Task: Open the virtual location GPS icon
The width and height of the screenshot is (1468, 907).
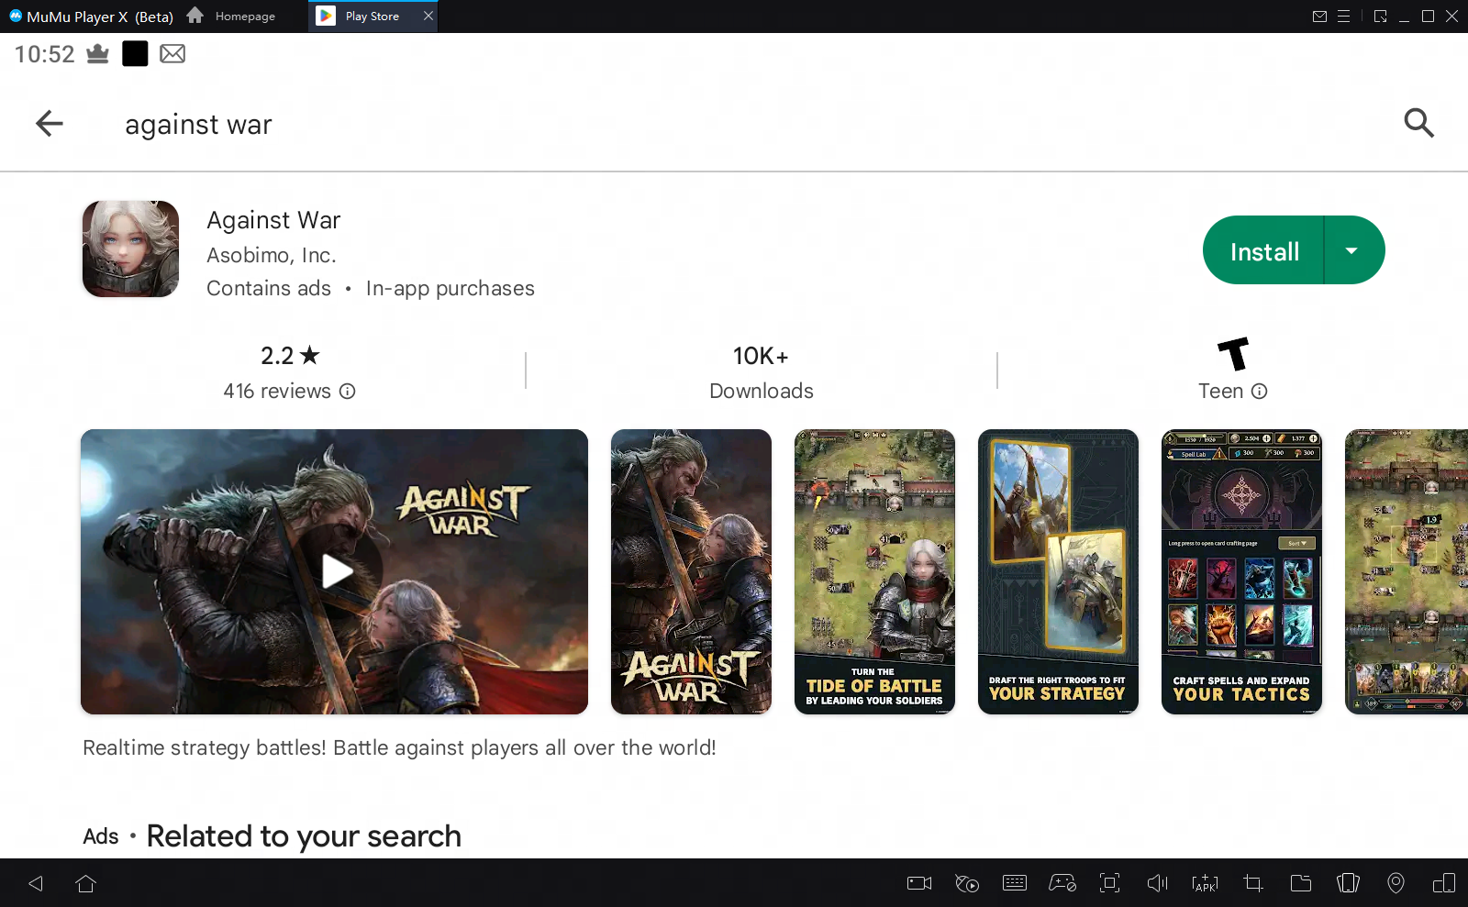Action: tap(1396, 882)
